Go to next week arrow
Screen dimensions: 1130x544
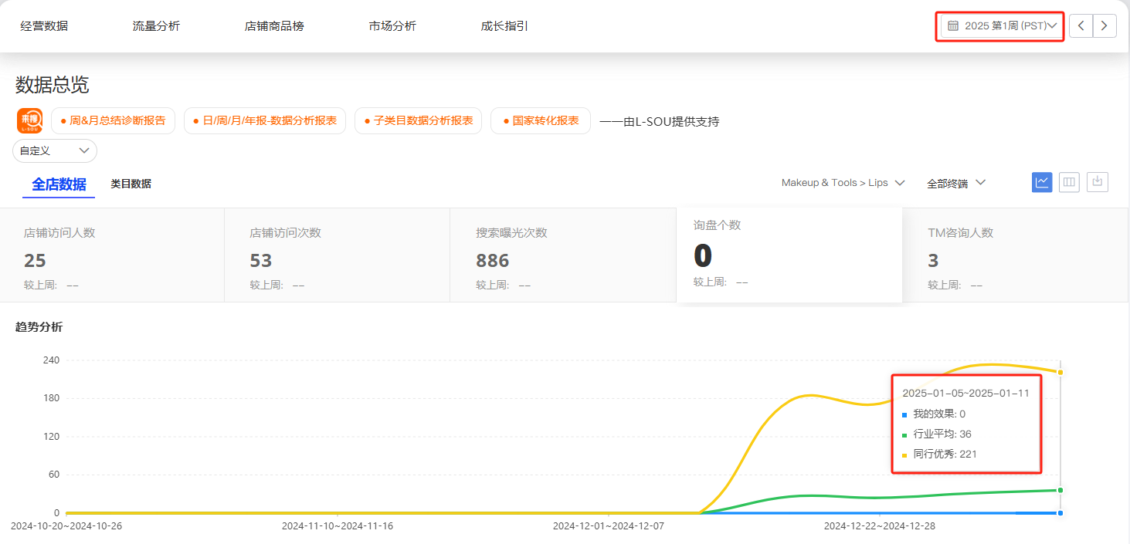pos(1105,25)
